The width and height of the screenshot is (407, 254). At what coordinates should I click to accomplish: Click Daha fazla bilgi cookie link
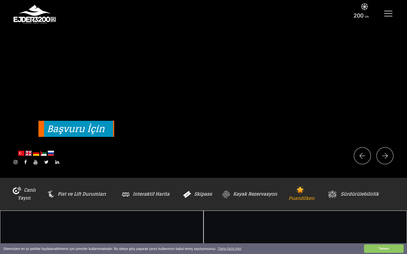pos(230,249)
